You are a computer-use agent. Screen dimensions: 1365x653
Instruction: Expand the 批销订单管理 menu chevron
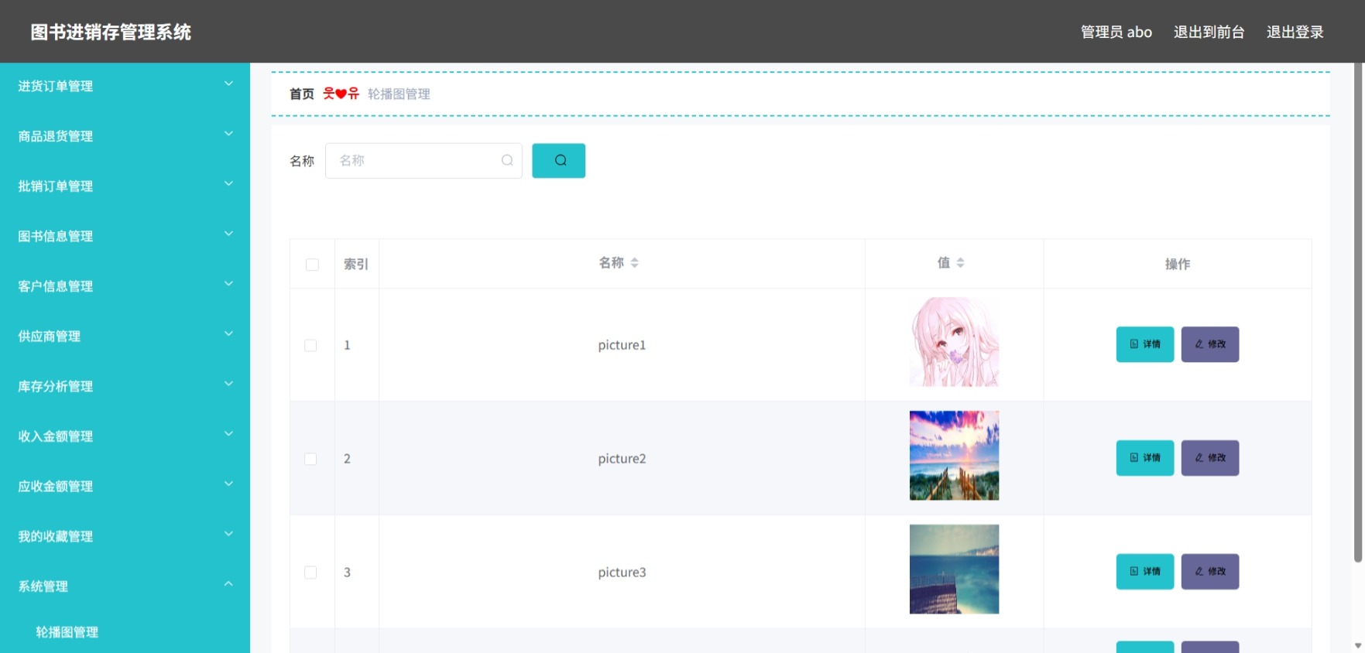[x=228, y=183]
